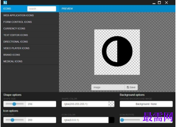
Task: Click the app logo icon in title bar
Action: pos(5,3)
